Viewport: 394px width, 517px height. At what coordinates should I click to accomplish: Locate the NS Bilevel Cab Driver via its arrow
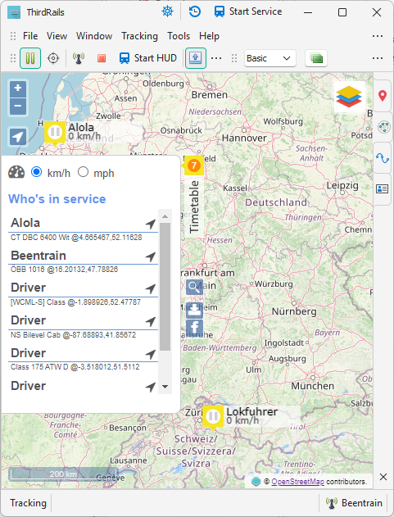point(151,321)
